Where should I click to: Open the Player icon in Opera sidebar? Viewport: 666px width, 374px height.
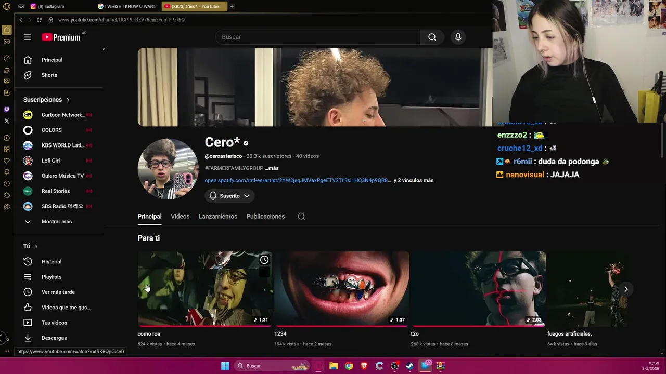coord(7,138)
